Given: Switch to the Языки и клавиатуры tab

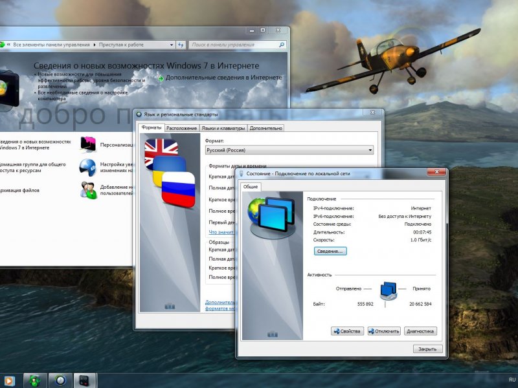Looking at the screenshot, I should coord(223,128).
